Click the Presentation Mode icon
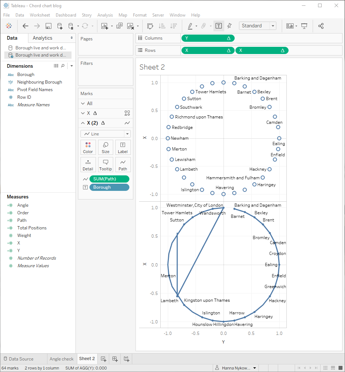The width and height of the screenshot is (345, 372). (x=304, y=26)
